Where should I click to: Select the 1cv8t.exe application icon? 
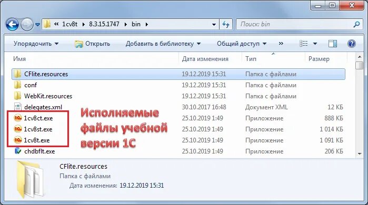click(18, 140)
